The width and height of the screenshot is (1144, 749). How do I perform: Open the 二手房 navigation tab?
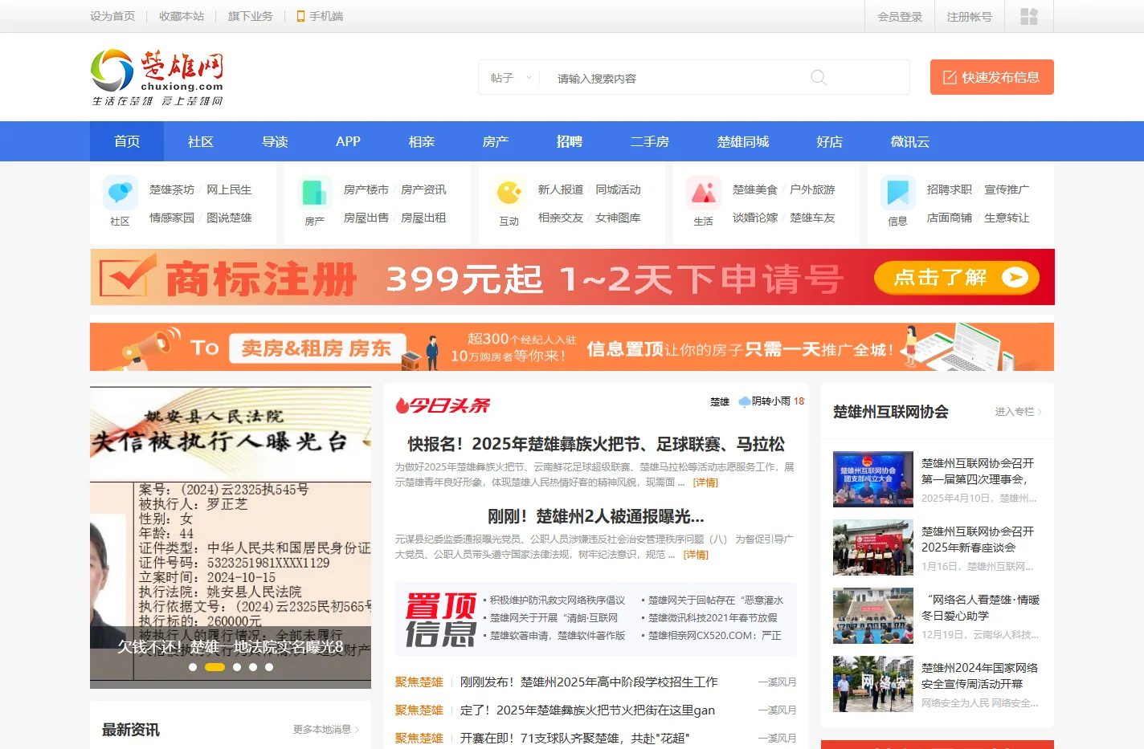(x=650, y=141)
